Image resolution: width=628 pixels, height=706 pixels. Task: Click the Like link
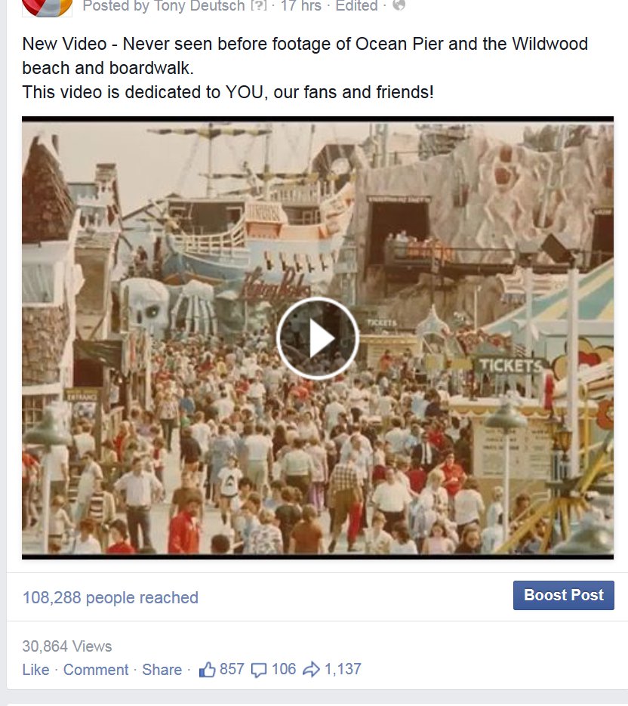35,670
